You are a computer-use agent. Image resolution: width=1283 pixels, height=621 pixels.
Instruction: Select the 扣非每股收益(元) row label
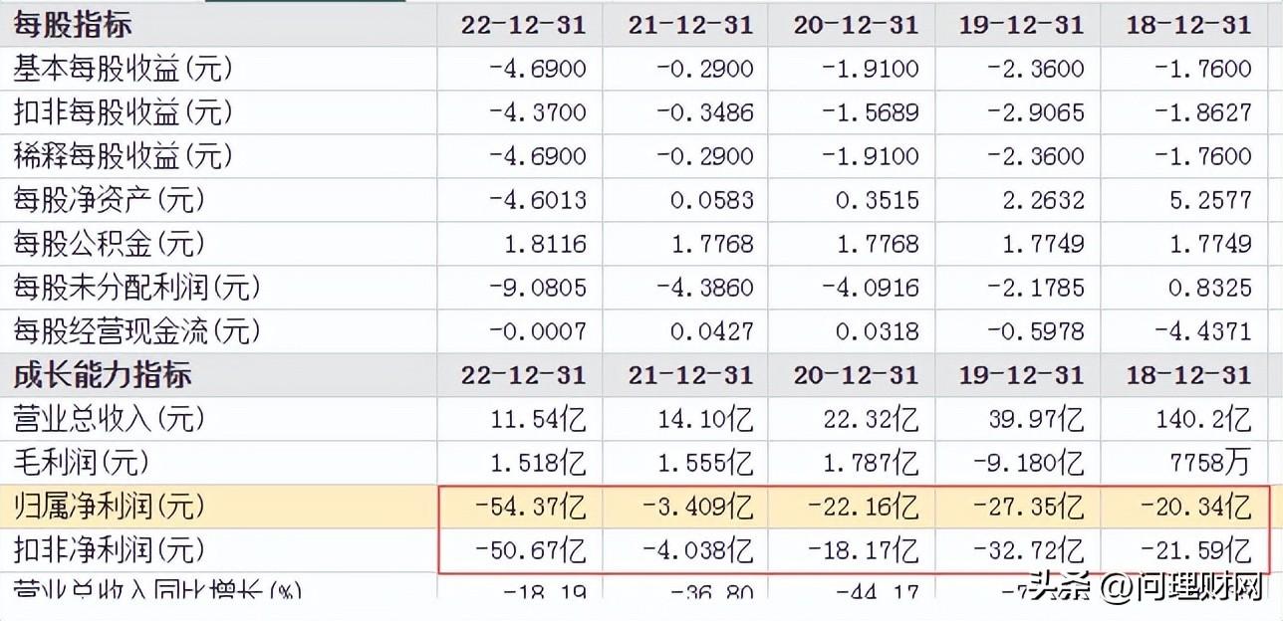pyautogui.click(x=123, y=112)
